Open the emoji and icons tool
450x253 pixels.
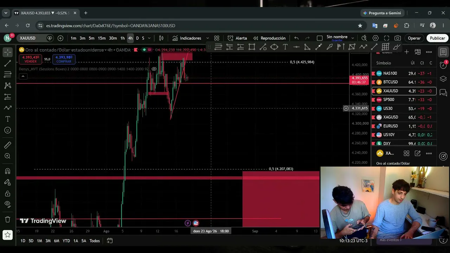click(x=8, y=130)
